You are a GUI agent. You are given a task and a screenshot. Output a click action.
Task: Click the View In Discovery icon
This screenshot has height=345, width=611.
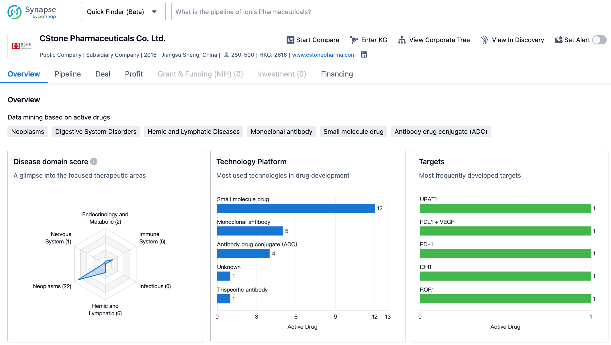[484, 40]
